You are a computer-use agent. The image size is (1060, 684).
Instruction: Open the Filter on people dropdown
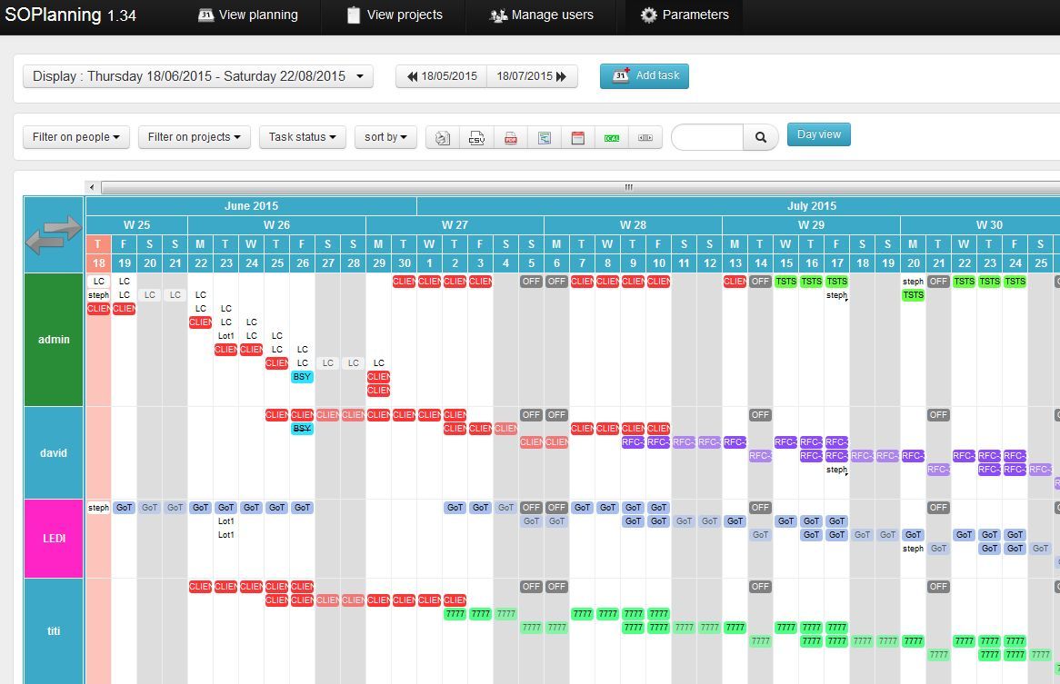point(75,136)
